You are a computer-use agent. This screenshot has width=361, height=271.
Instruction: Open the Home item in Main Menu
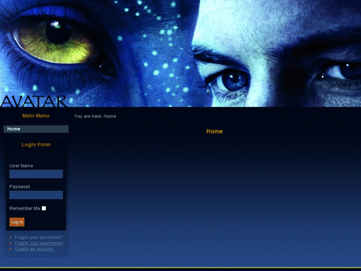tap(36, 129)
